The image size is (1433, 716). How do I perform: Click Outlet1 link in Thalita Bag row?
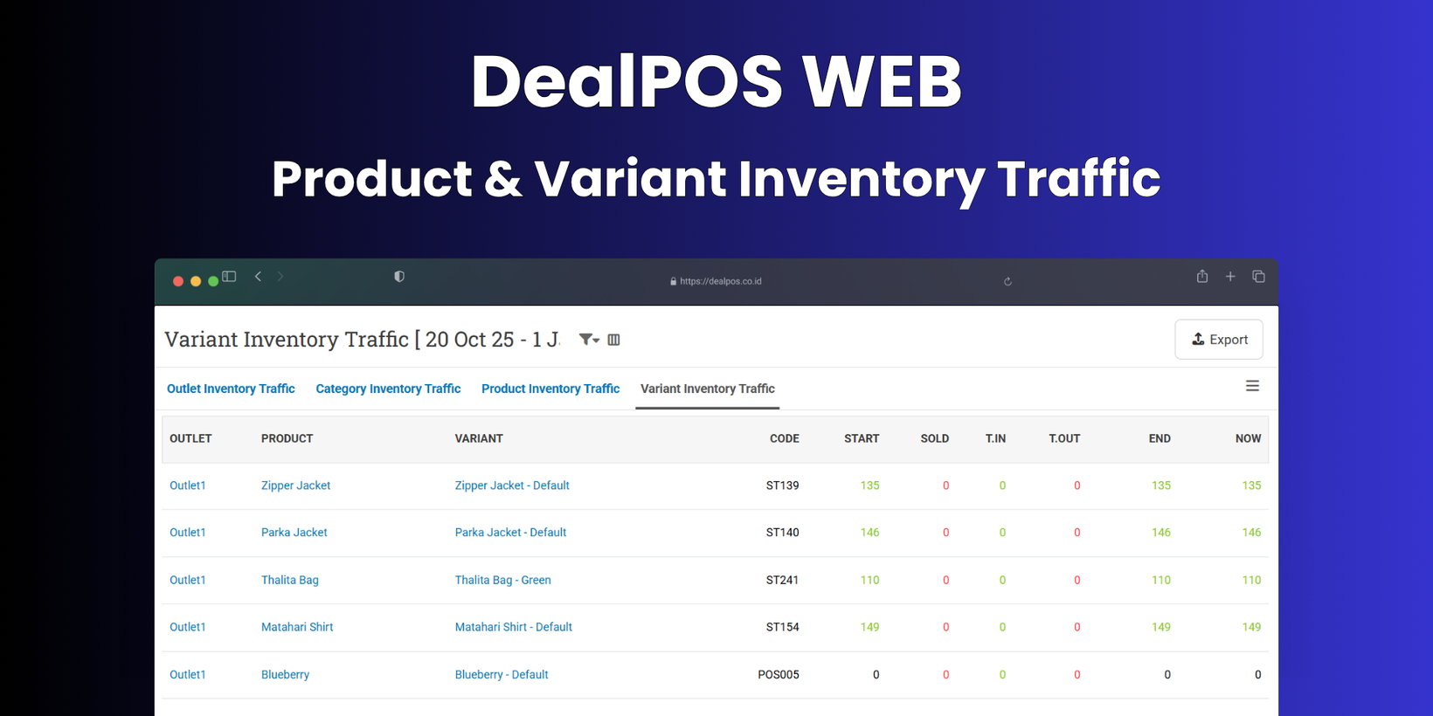coord(188,580)
